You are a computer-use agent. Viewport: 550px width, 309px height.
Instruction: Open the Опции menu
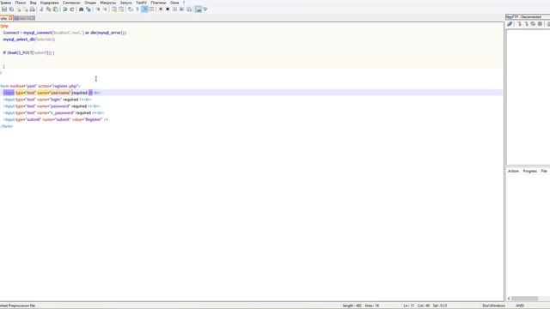point(90,3)
